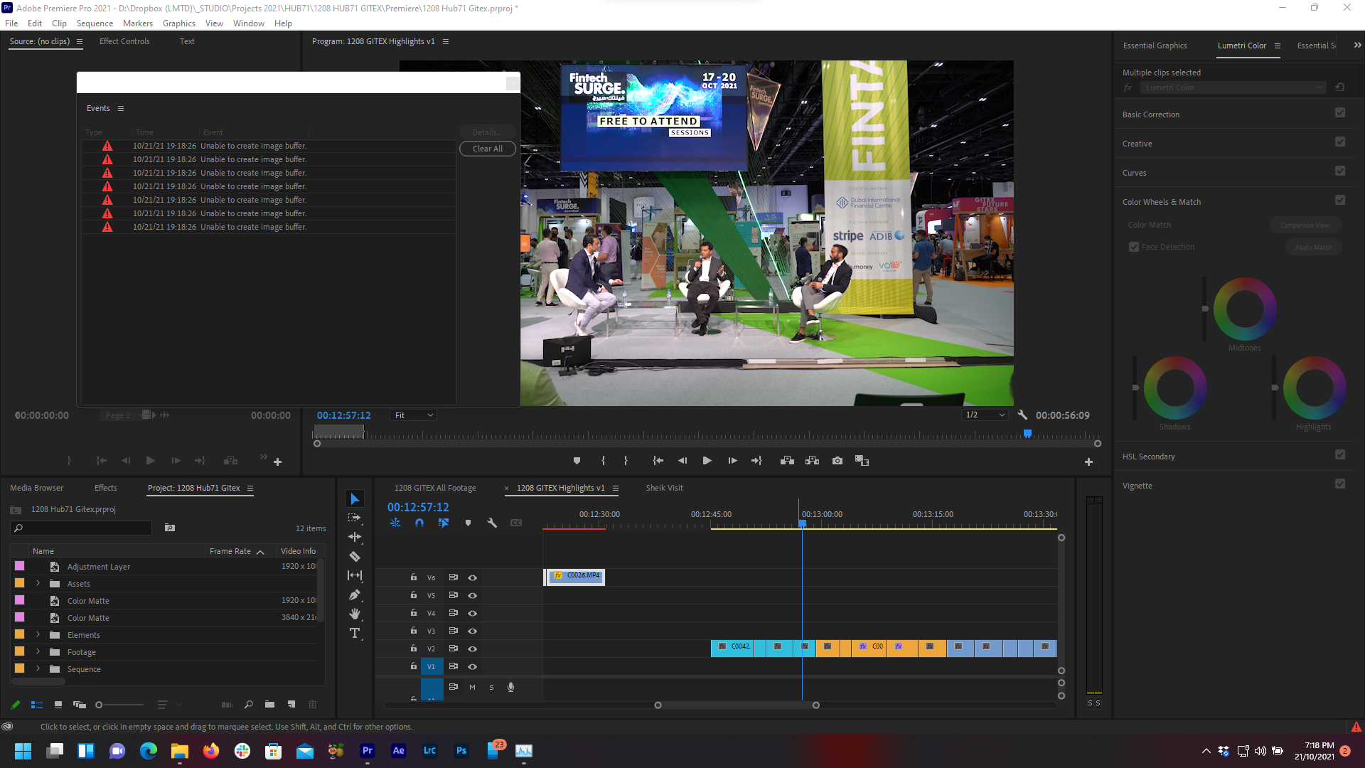Click the camera export frame icon
Viewport: 1365px width, 768px height.
tap(837, 460)
